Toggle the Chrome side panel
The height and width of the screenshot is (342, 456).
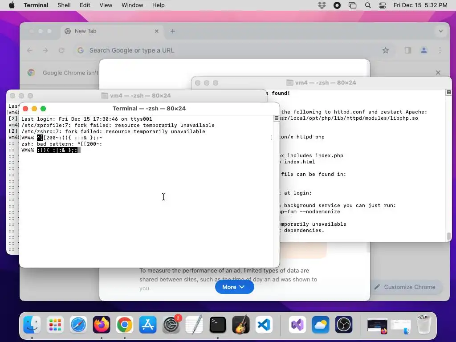point(408,50)
